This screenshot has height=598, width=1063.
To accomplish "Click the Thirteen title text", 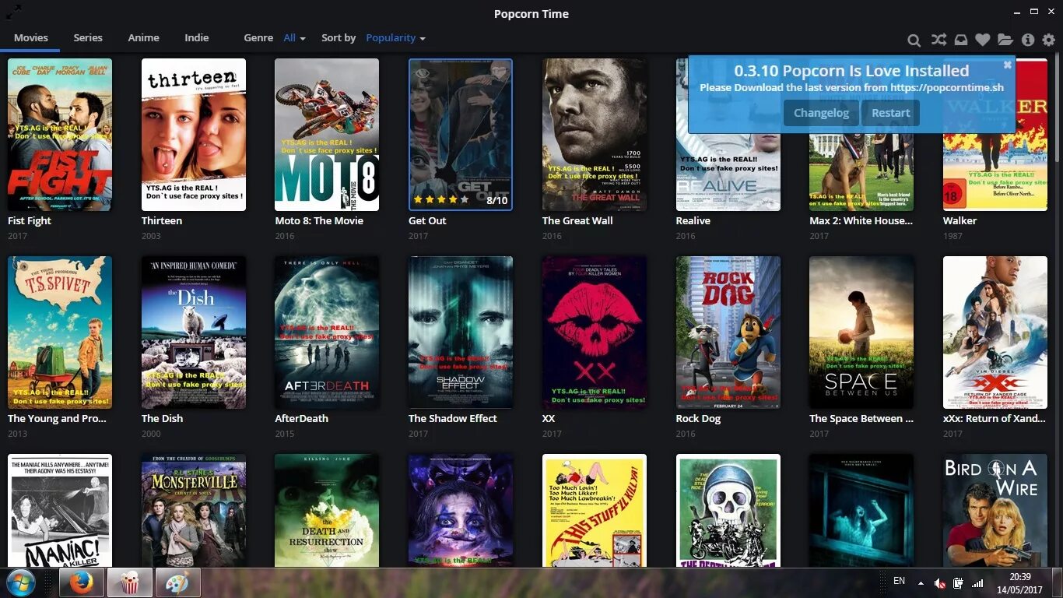I will 162,221.
